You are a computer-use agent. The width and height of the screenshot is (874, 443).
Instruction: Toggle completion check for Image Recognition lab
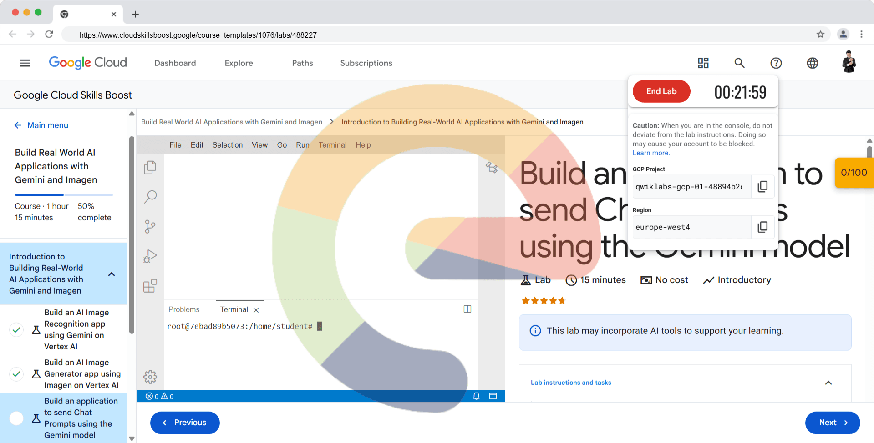[x=16, y=329]
